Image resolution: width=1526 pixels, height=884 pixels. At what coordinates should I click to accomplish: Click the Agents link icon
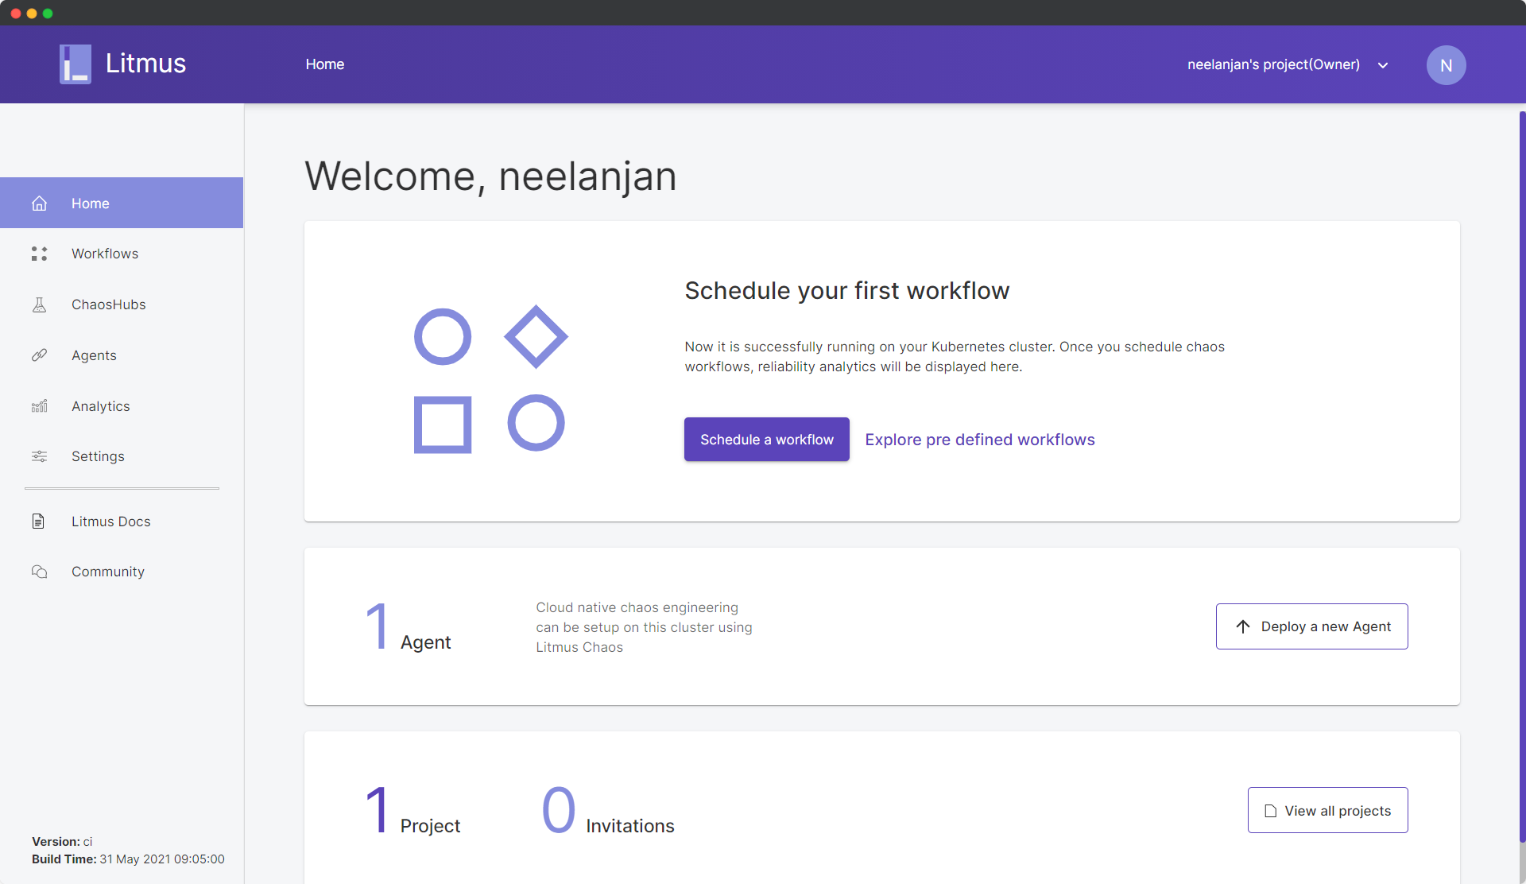coord(39,355)
